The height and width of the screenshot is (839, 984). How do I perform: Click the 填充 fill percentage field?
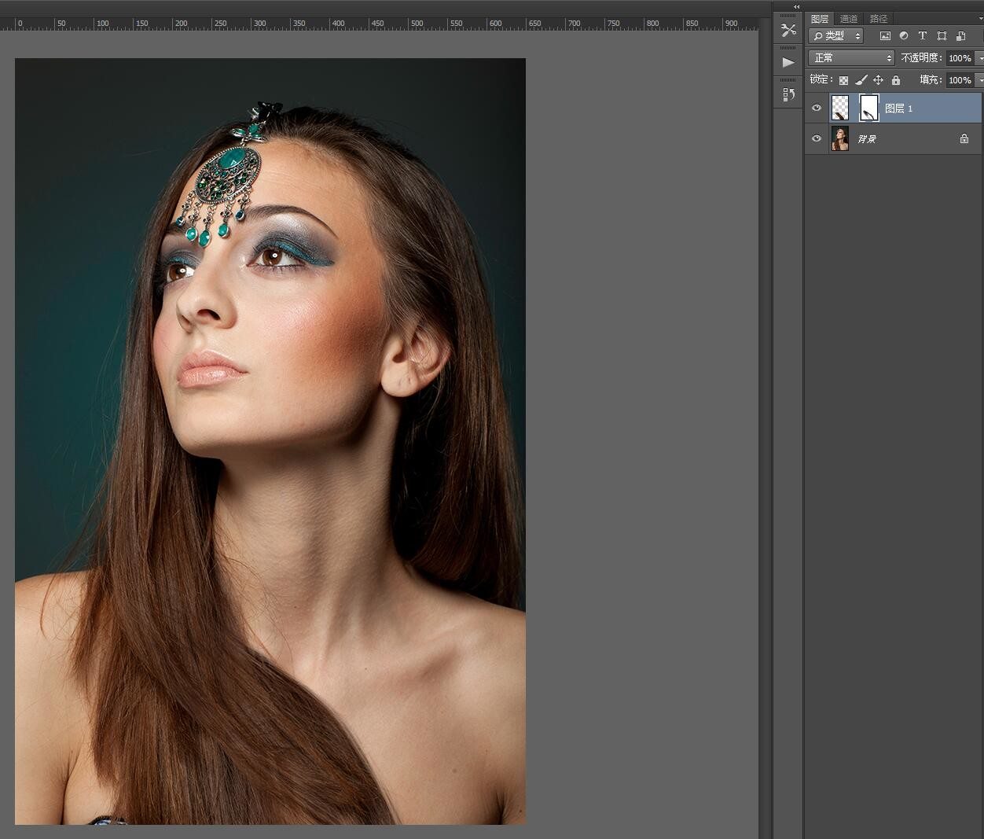click(959, 80)
